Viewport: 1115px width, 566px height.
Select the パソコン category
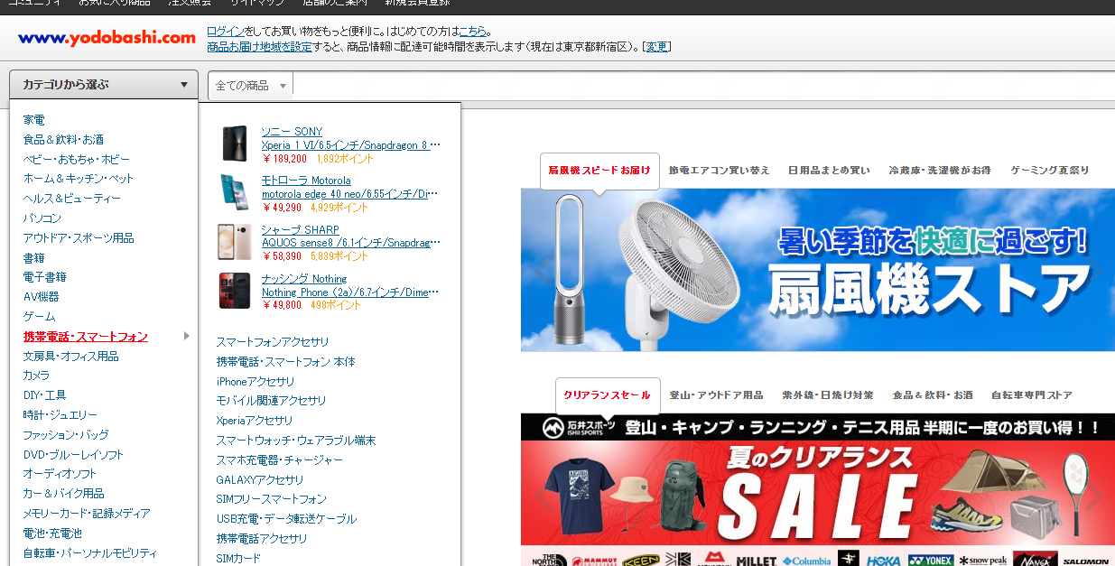tap(42, 218)
